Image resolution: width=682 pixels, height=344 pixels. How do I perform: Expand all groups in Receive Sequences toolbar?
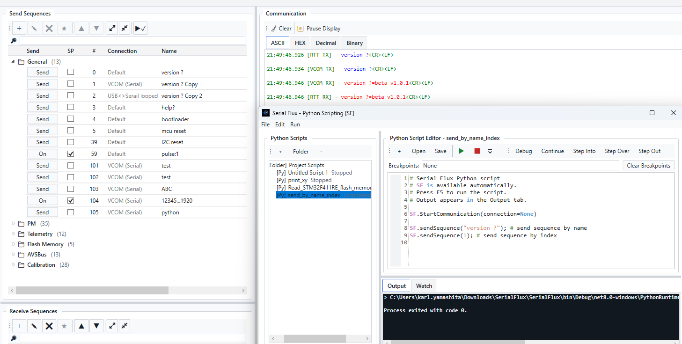point(112,326)
